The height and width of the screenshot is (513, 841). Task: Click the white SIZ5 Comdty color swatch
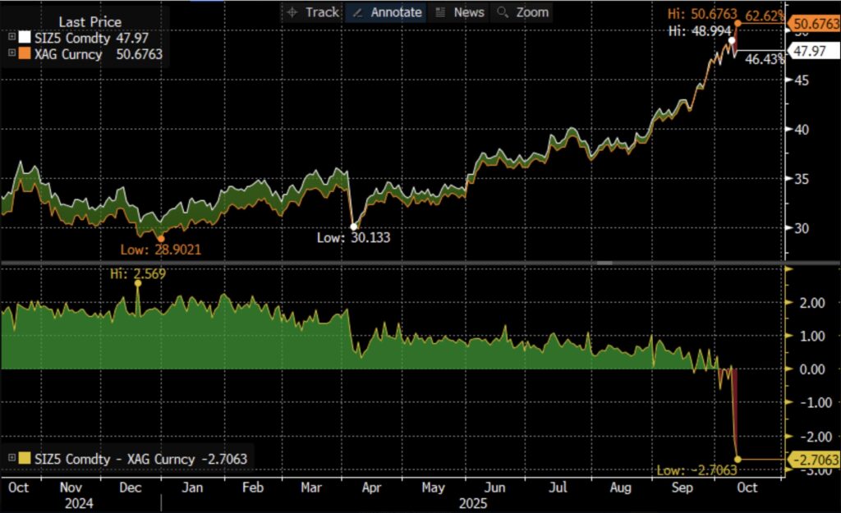[24, 38]
